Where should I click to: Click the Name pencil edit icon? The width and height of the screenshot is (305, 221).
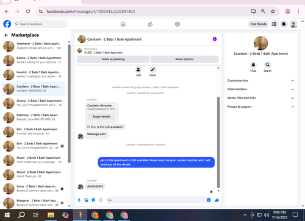(x=152, y=69)
